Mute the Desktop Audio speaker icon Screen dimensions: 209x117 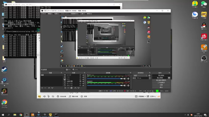tap(125, 86)
